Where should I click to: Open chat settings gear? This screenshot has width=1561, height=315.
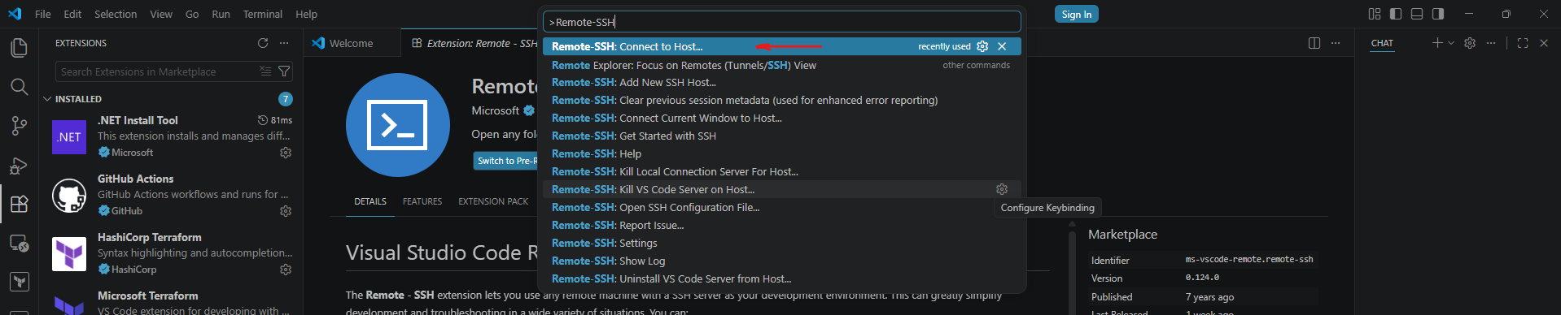tap(1470, 43)
